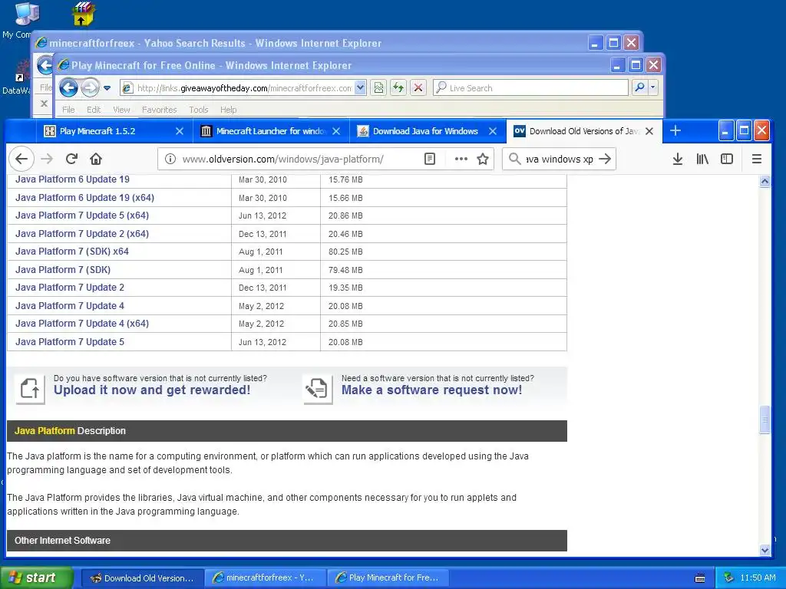Open IE search provider dropdown arrow
This screenshot has height=589, width=786.
pyautogui.click(x=652, y=87)
